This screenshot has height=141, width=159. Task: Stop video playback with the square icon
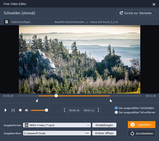pos(20,110)
